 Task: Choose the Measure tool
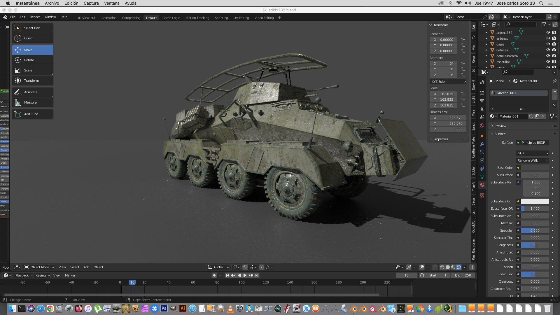point(33,102)
